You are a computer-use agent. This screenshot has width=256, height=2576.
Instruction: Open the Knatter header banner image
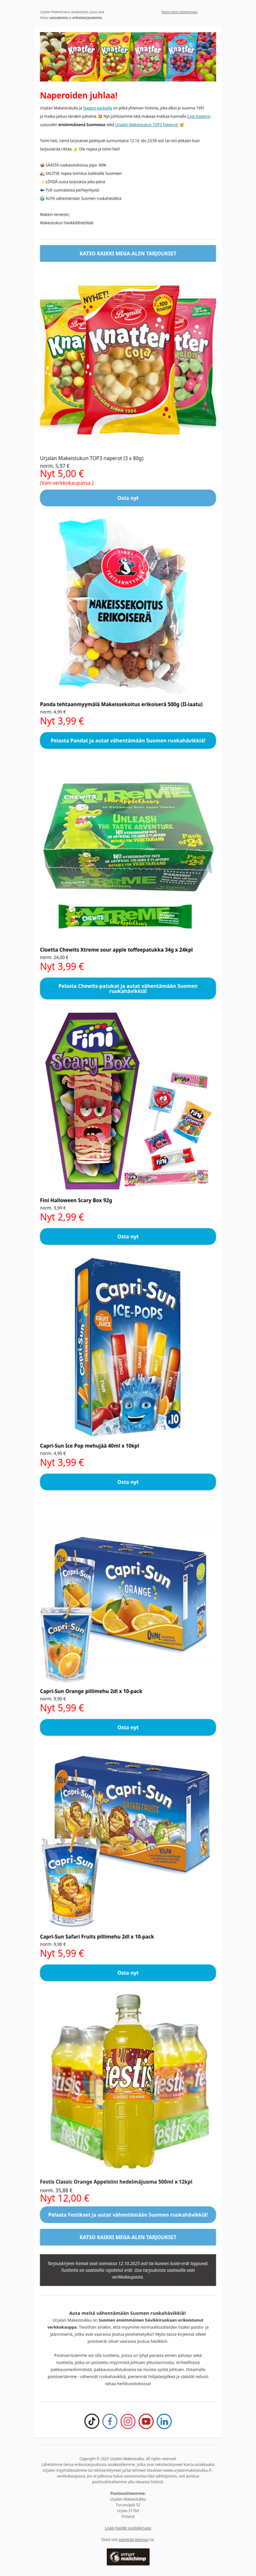pos(127,57)
